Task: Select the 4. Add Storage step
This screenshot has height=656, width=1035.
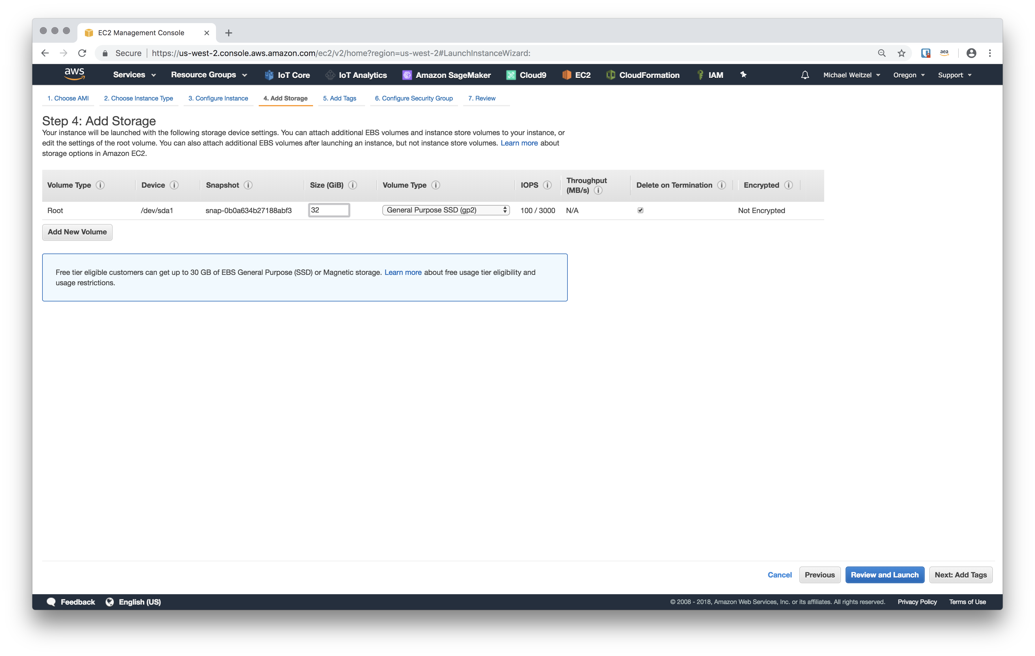Action: pyautogui.click(x=285, y=98)
